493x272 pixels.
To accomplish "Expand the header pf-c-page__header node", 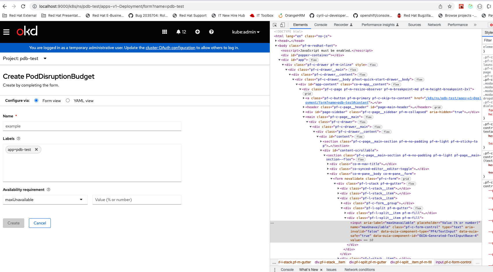I will pyautogui.click(x=304, y=107).
